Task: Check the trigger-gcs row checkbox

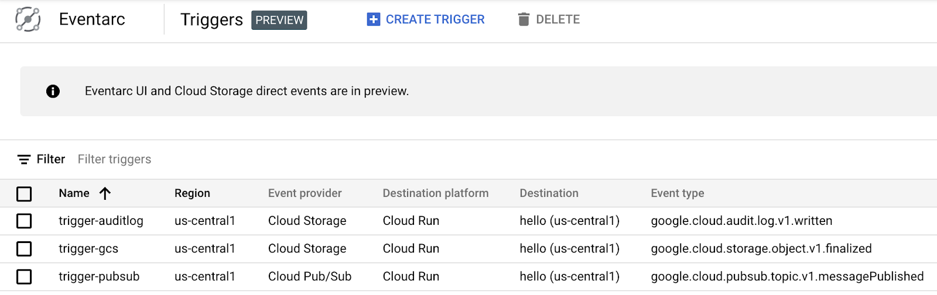Action: 24,249
